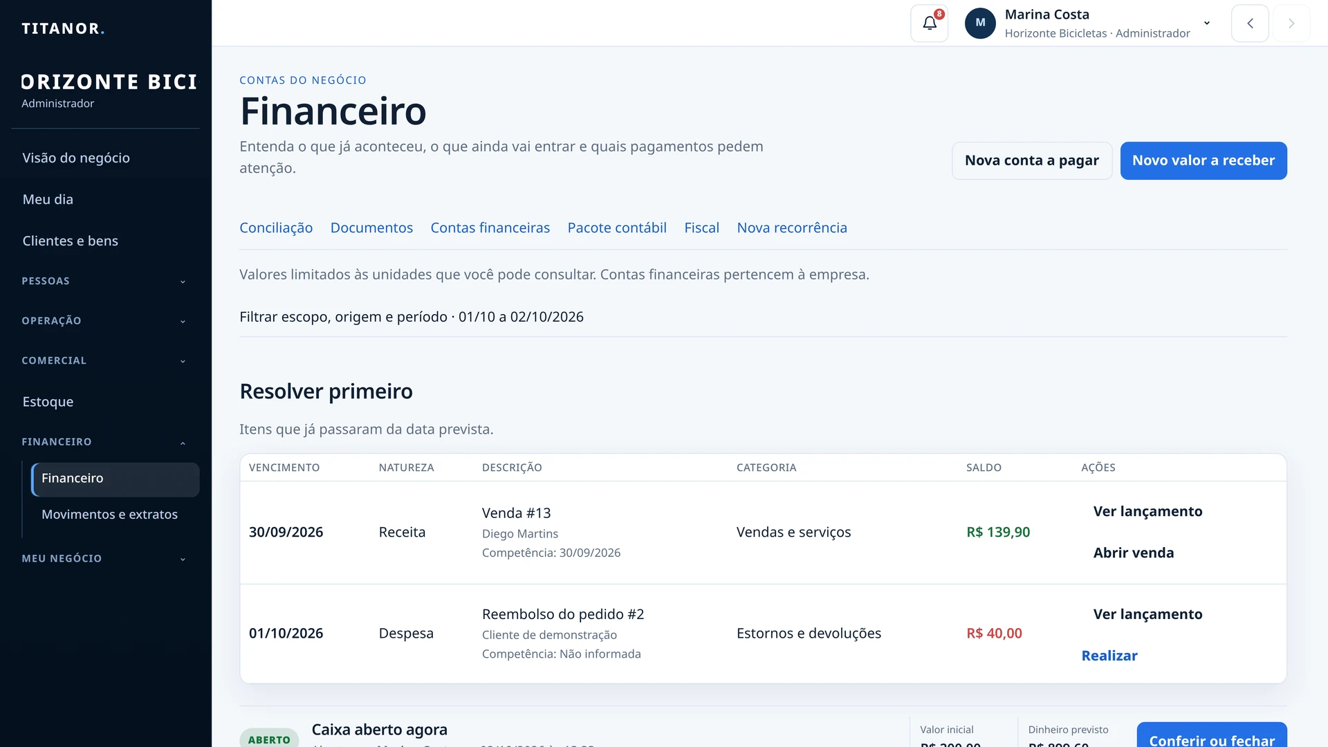This screenshot has height=747, width=1328.
Task: Click the R$ 40,00 balance value
Action: tap(994, 633)
